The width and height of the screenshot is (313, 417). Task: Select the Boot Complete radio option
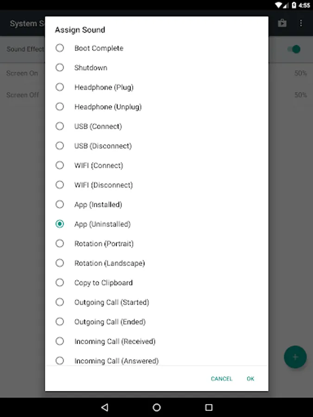[60, 48]
